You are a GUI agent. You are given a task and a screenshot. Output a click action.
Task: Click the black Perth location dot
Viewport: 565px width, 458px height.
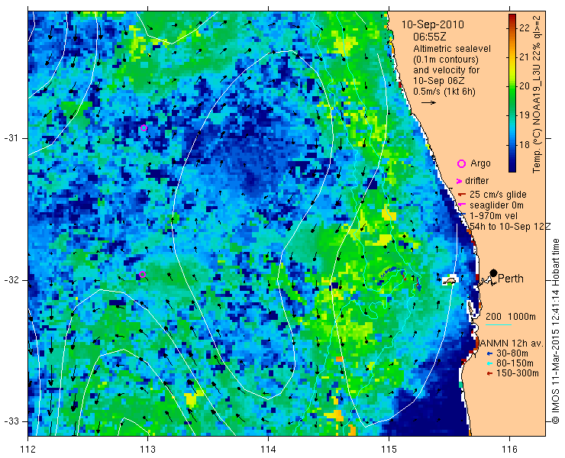pyautogui.click(x=494, y=273)
